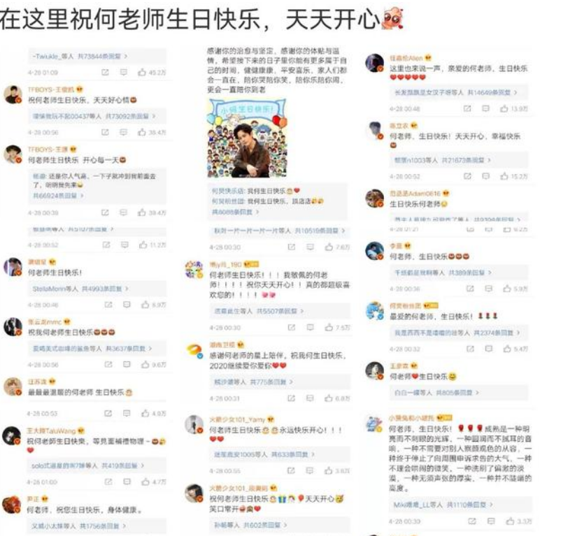Open reply icon beside the 11.2万 likes

pyautogui.click(x=124, y=245)
